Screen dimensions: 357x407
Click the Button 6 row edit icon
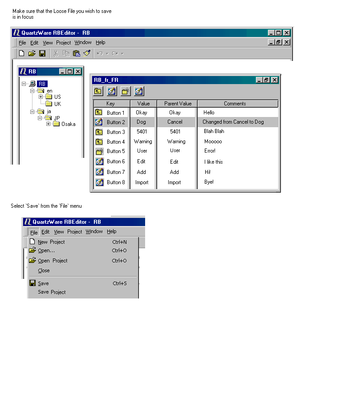(x=99, y=161)
